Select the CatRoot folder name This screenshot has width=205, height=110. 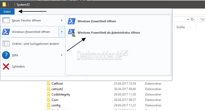coord(57,84)
